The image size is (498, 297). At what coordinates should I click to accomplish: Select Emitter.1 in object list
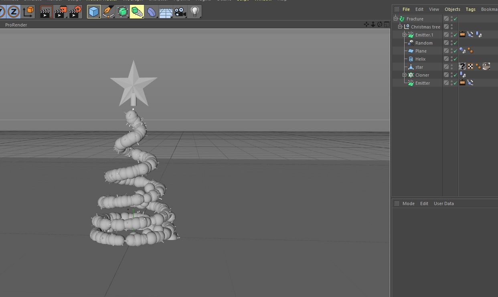pyautogui.click(x=424, y=35)
